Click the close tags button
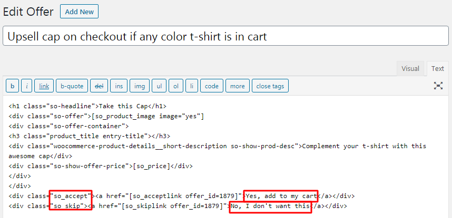This screenshot has width=452, height=218. (270, 86)
